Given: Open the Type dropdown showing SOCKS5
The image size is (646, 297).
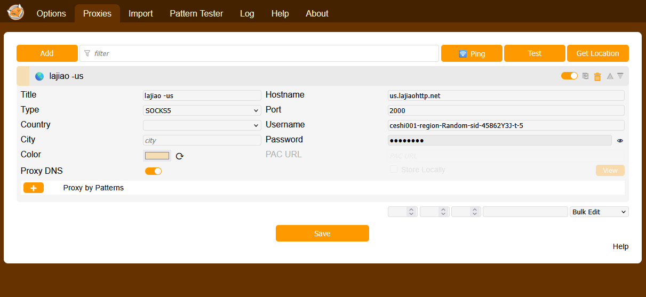Looking at the screenshot, I should point(202,110).
